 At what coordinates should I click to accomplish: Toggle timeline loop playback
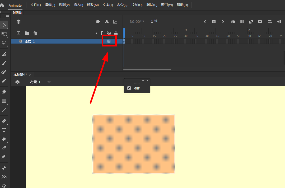pyautogui.click(x=270, y=22)
